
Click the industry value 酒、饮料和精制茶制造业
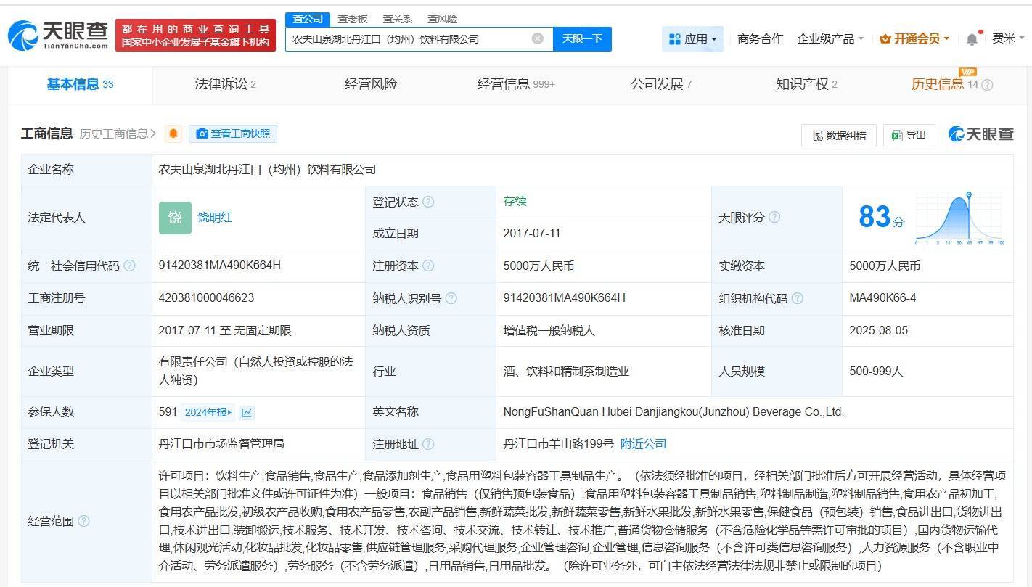tap(566, 371)
